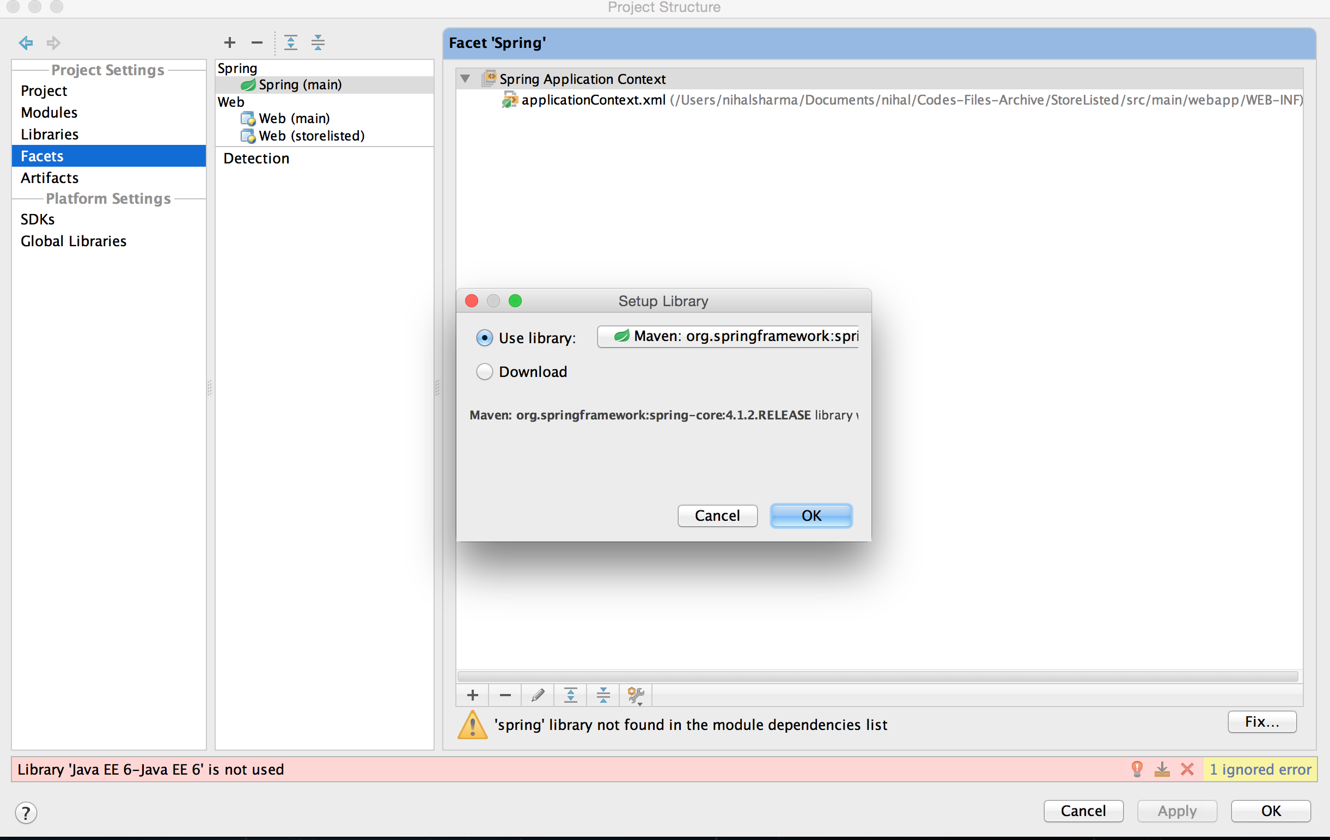This screenshot has width=1330, height=840.
Task: Select Web (storelisted) facet in tree
Action: coord(311,136)
